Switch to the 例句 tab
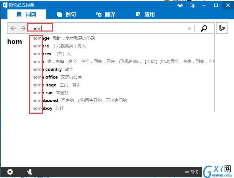 coord(66,14)
